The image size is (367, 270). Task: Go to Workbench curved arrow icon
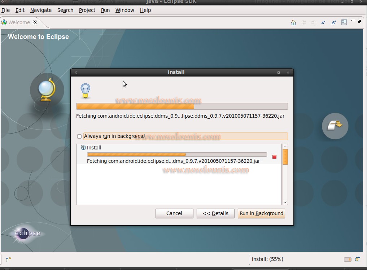(x=335, y=126)
